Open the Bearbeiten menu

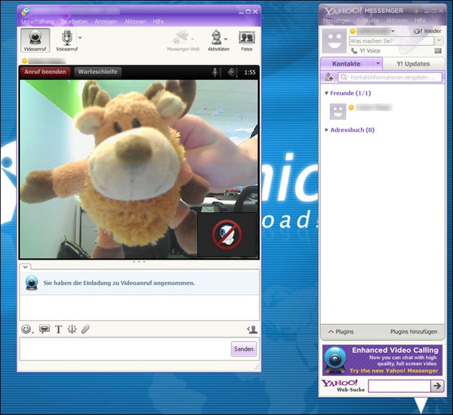click(x=74, y=22)
